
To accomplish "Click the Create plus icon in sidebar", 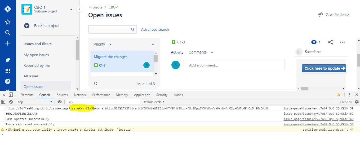I will coord(8,43).
